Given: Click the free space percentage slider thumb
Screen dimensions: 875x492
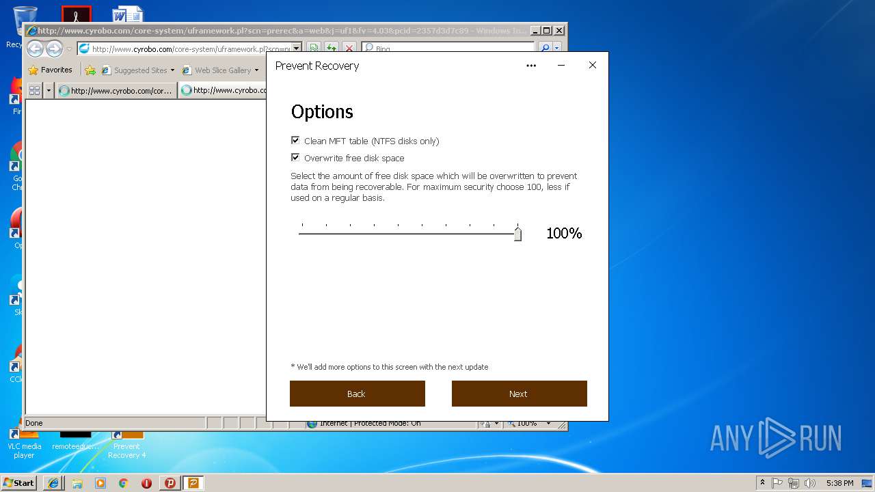Looking at the screenshot, I should click(x=517, y=234).
